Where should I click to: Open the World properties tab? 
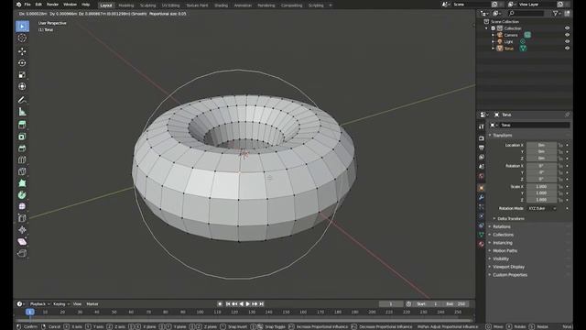482,176
